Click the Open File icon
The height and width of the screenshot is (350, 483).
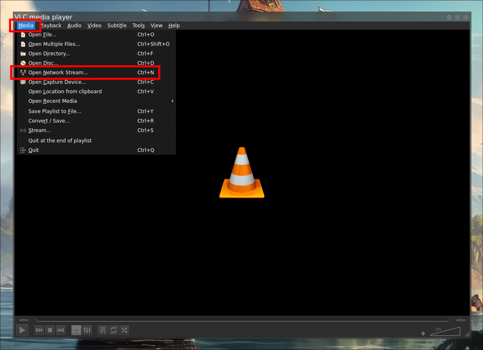[23, 35]
